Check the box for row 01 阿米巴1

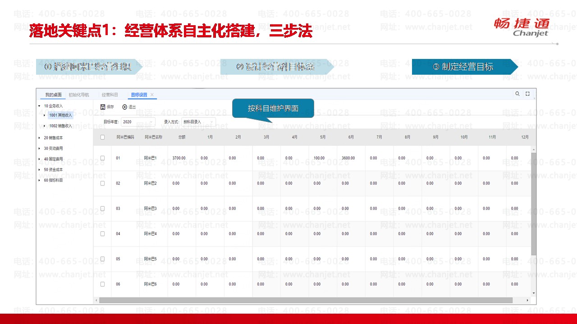tap(102, 158)
